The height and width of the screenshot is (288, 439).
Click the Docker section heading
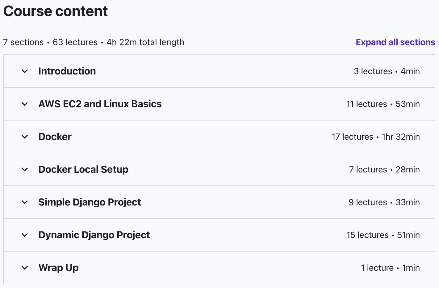pyautogui.click(x=55, y=137)
